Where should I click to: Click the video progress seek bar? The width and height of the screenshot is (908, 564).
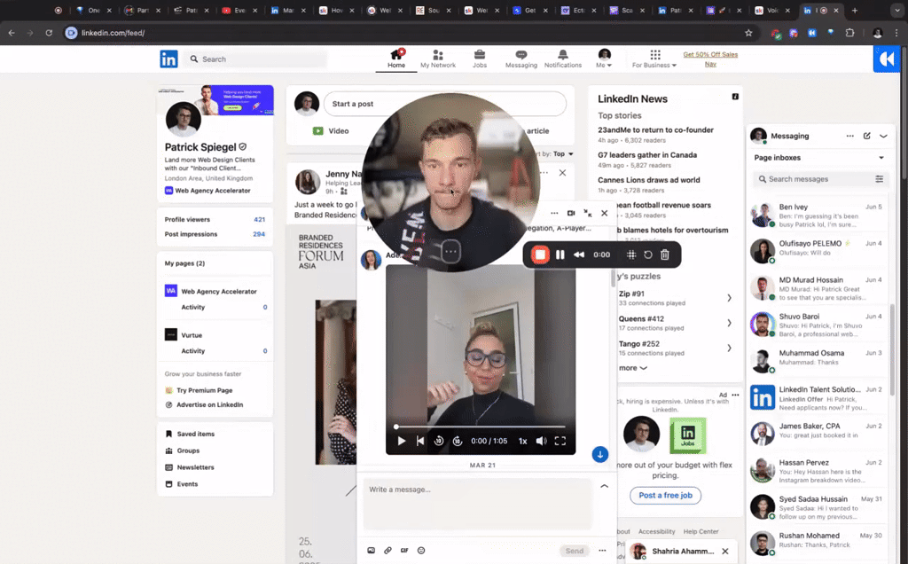pos(480,427)
